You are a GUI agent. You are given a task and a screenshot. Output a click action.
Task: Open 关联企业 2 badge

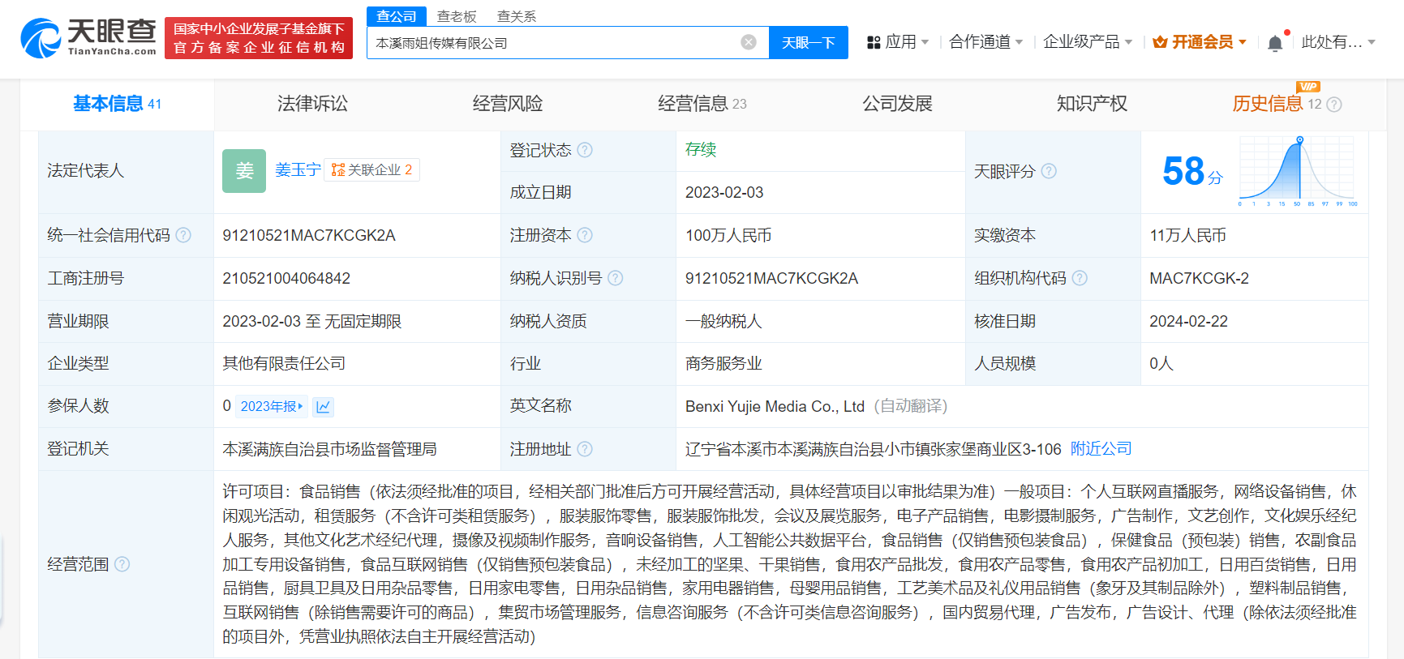pos(371,170)
